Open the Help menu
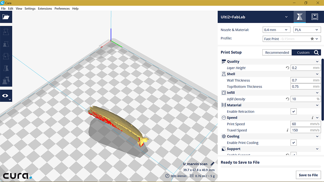The width and height of the screenshot is (324, 182). click(75, 9)
